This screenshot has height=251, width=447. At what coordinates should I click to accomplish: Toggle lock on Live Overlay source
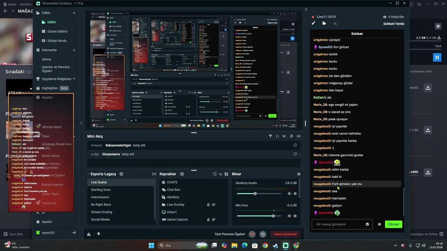tap(208, 205)
